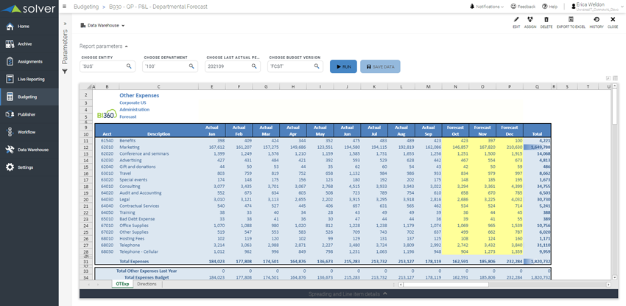Viewport: 626px width, 306px height.
Task: Open the hamburger menu at top
Action: [65, 6]
